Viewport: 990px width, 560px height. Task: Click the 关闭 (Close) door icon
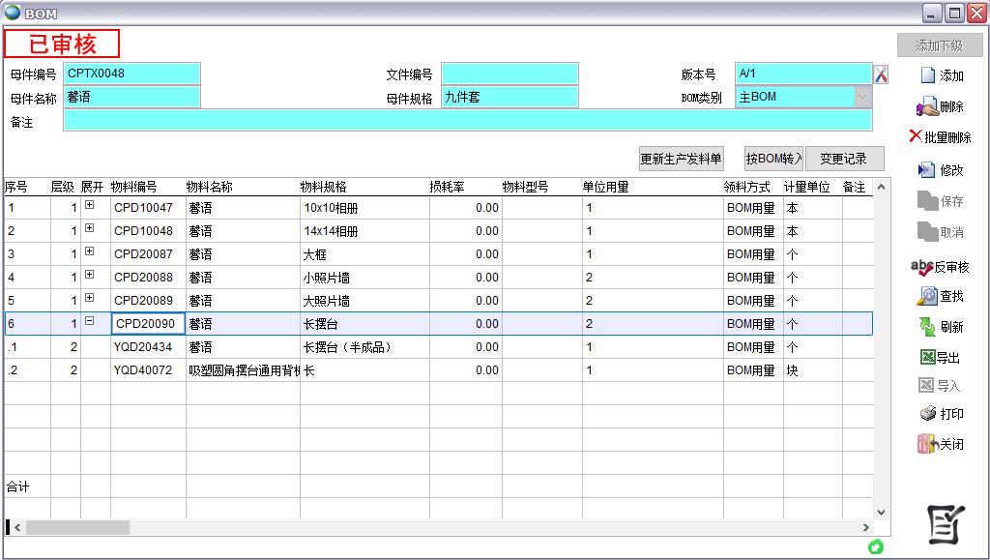click(x=928, y=444)
